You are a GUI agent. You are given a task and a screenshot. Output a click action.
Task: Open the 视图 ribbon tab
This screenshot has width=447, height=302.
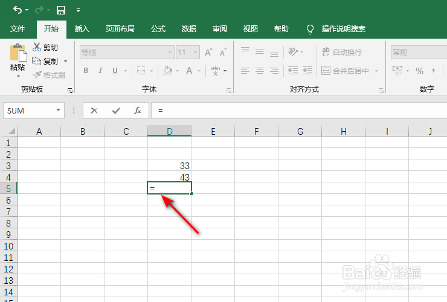251,29
